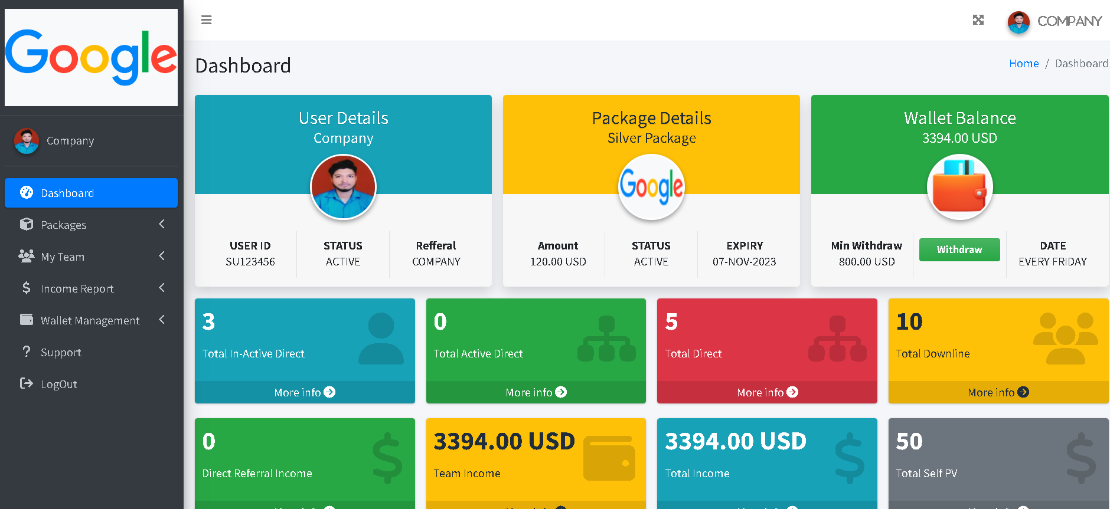1110x509 pixels.
Task: Click the Total Income 3394.00 USD figure
Action: [x=736, y=441]
